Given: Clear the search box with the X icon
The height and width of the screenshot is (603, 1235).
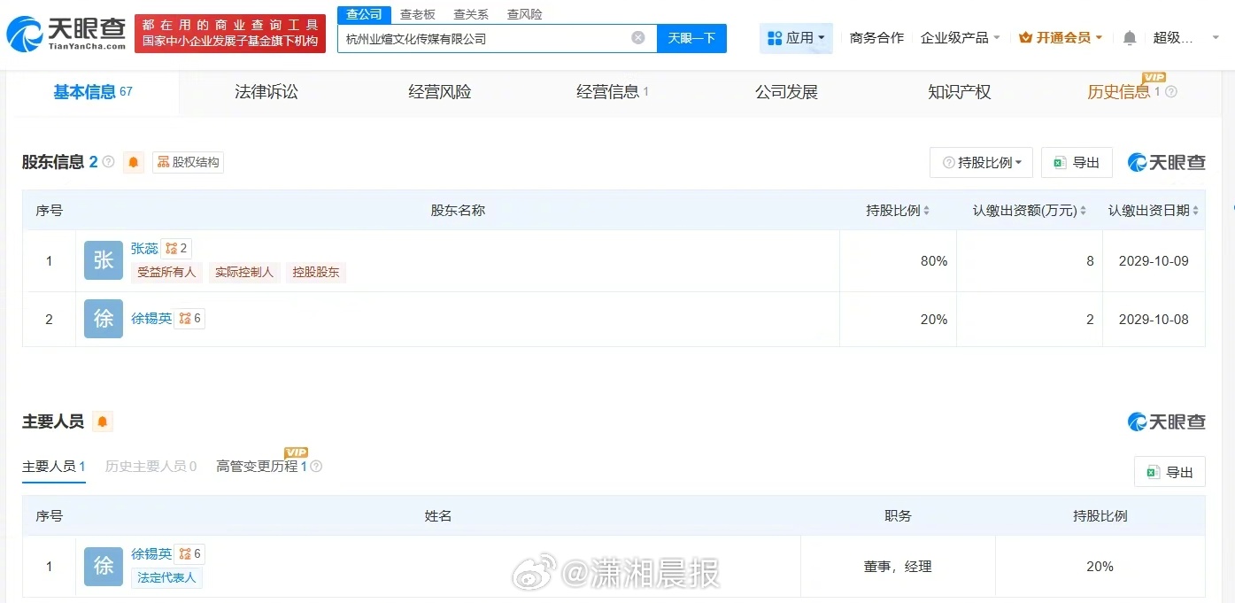Looking at the screenshot, I should pos(637,38).
